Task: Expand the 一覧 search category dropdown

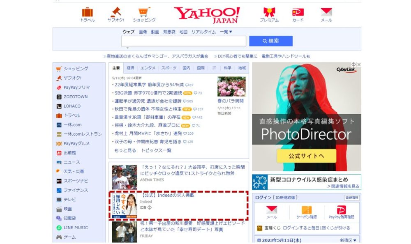Action: (x=226, y=32)
